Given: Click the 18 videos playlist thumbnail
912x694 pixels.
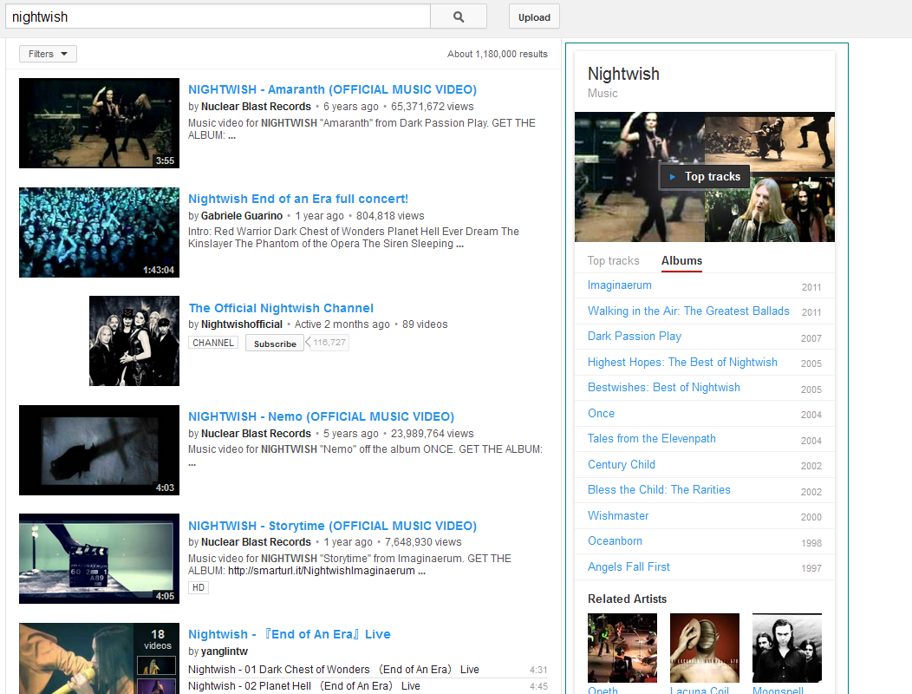Looking at the screenshot, I should tap(100, 658).
